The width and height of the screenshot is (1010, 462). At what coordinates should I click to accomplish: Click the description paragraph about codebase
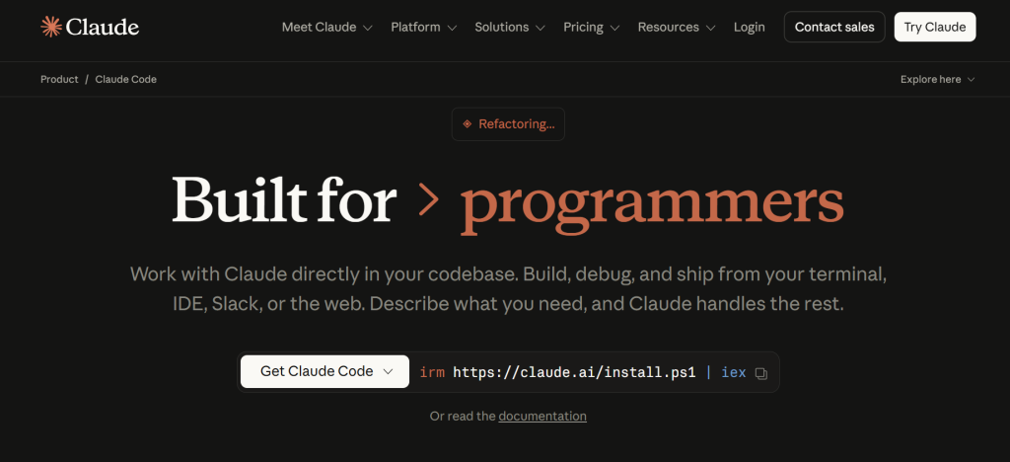click(x=508, y=288)
